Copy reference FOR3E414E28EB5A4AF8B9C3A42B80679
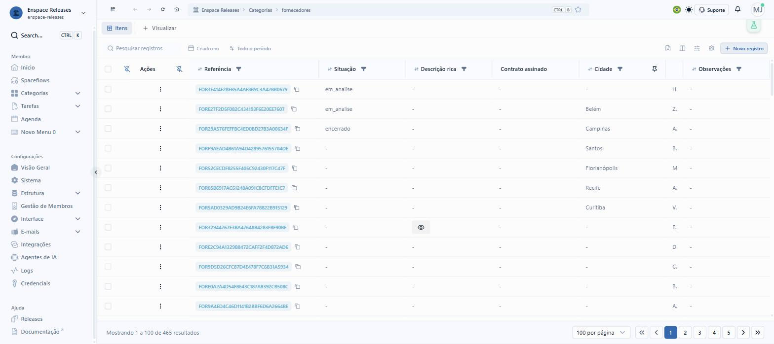The image size is (774, 344). (x=297, y=89)
